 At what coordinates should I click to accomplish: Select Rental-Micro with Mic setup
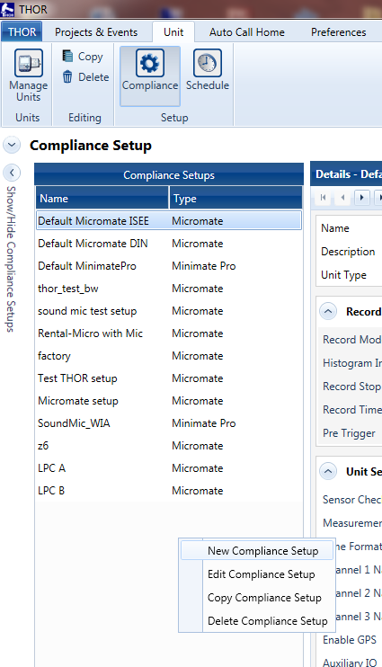pyautogui.click(x=169, y=333)
